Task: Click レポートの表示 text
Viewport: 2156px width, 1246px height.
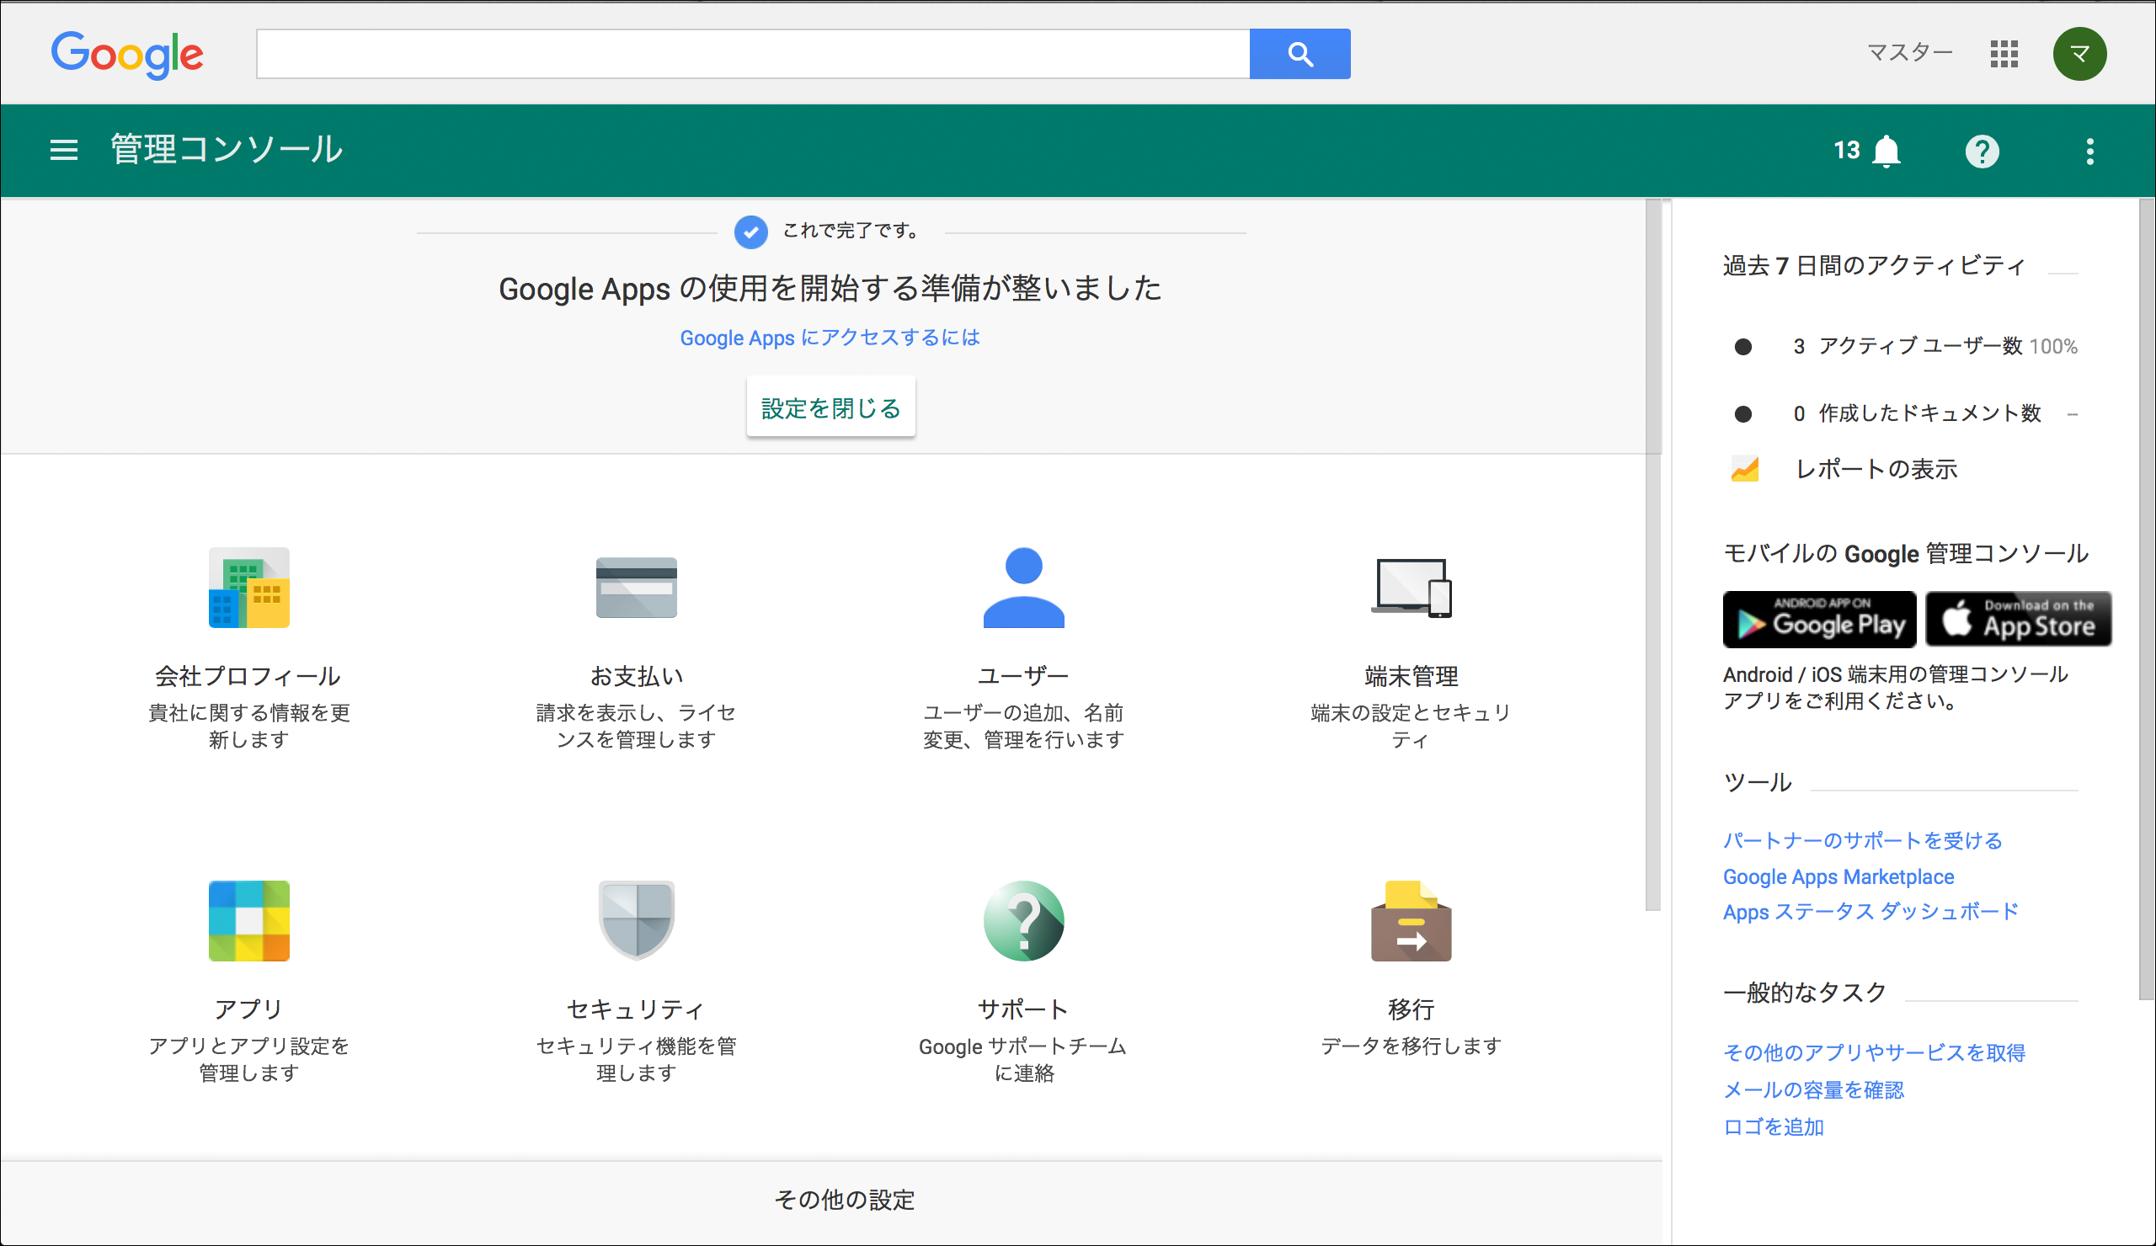Action: pyautogui.click(x=1876, y=469)
